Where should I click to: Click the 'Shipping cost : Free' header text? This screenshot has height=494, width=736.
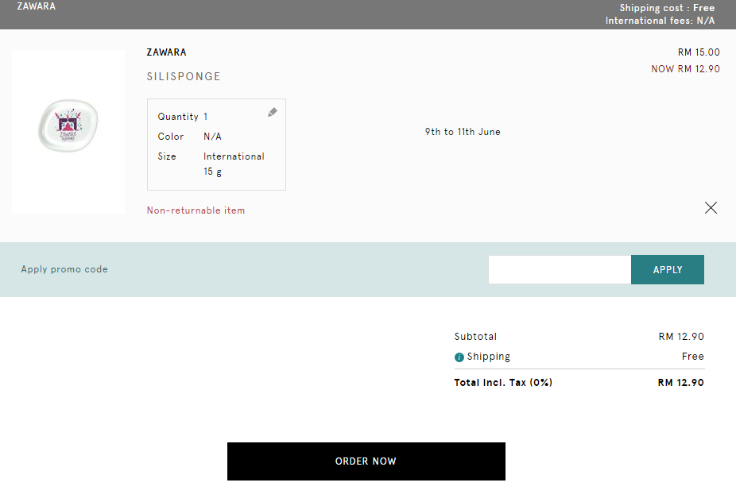[x=667, y=8]
